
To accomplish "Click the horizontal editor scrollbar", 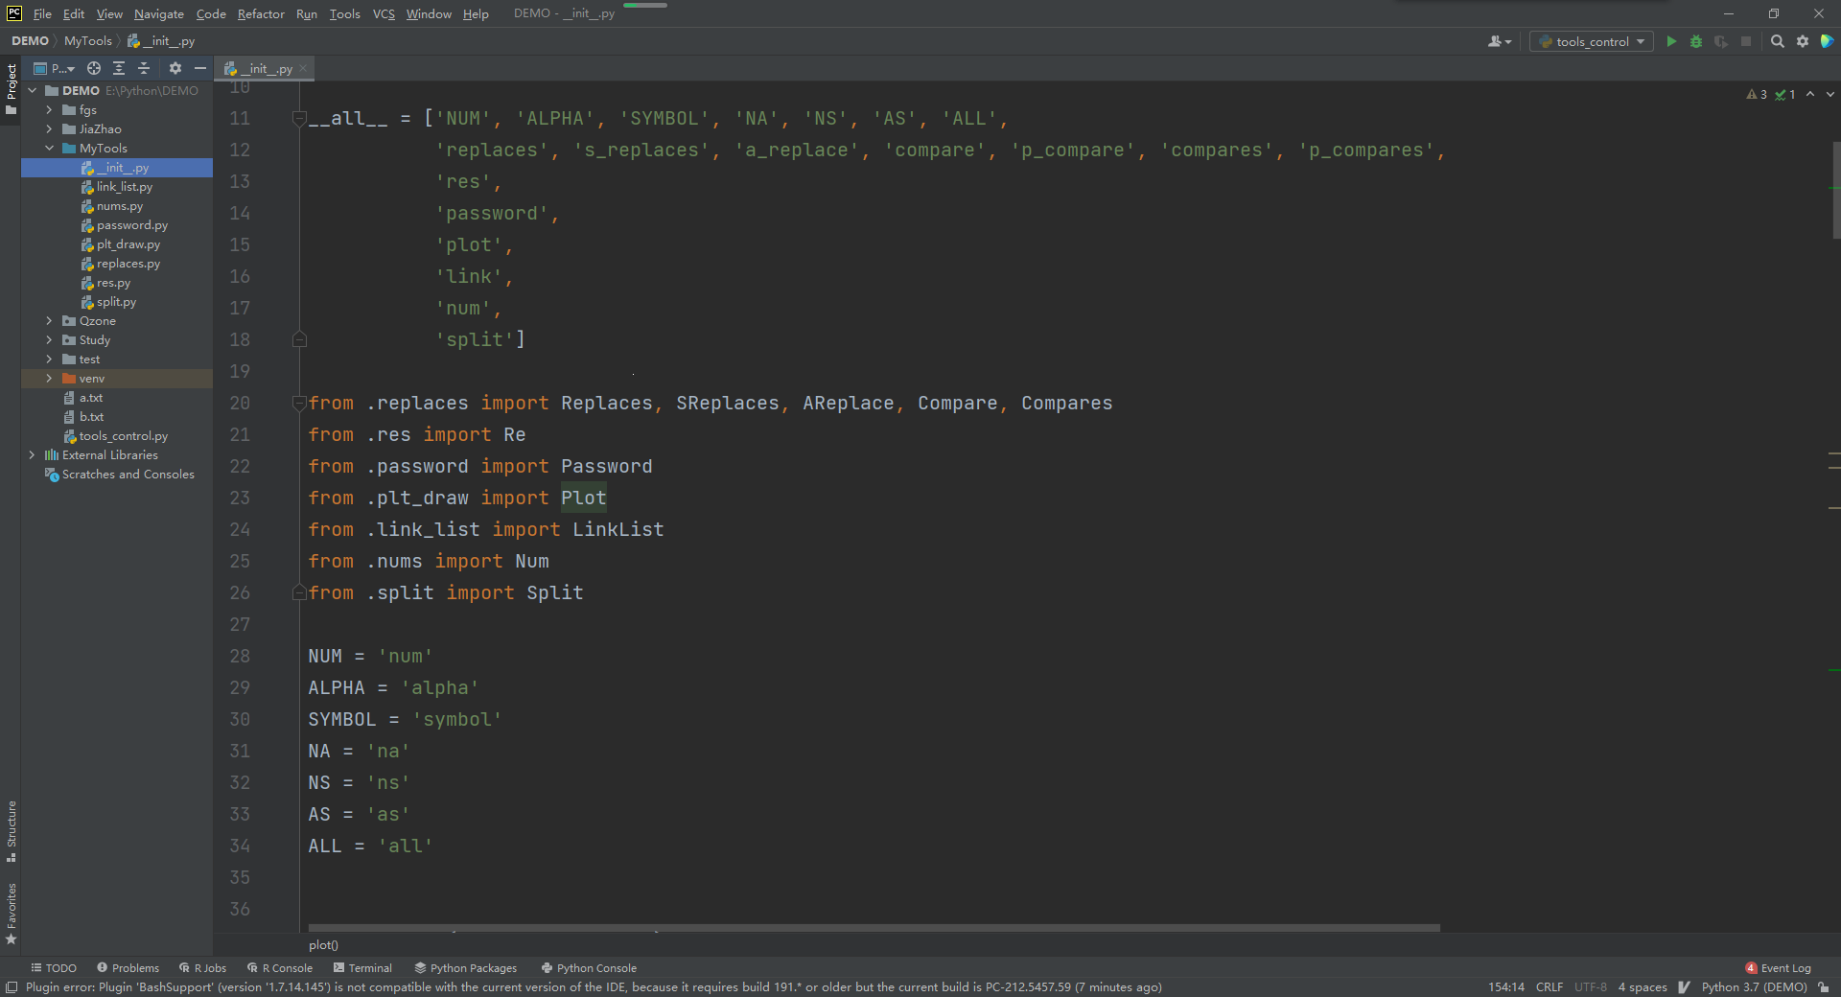I will pyautogui.click(x=874, y=928).
